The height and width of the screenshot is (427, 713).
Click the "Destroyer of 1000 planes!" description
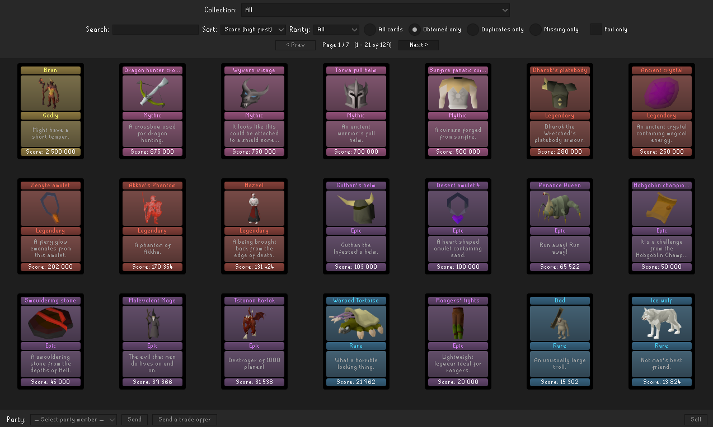(x=254, y=364)
